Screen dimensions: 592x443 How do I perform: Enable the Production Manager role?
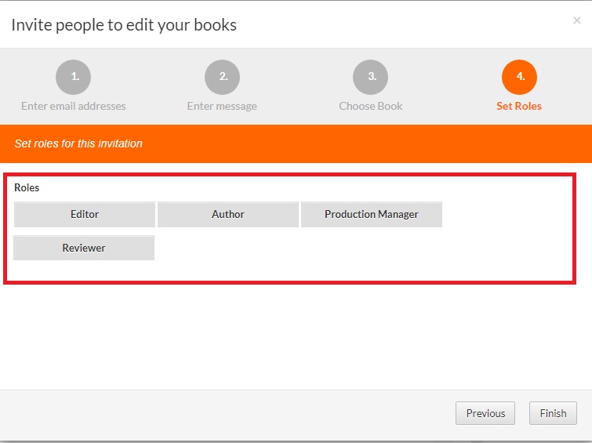pos(372,214)
